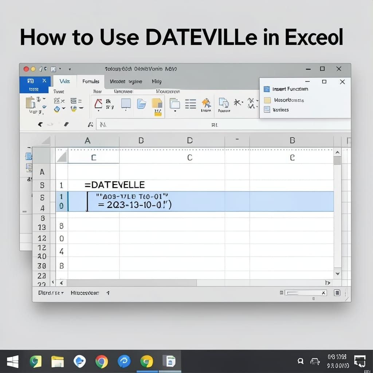Click the blue diamond fill icon
Image resolution: width=373 pixels, height=373 pixels.
(x=57, y=109)
